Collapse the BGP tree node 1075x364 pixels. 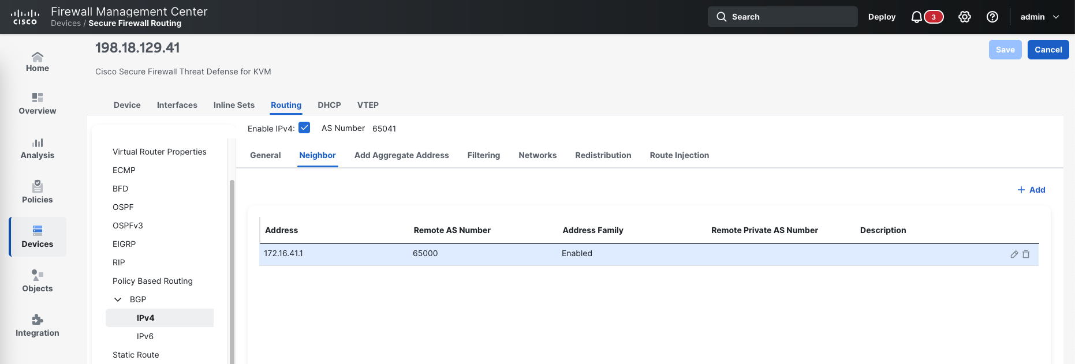(x=118, y=299)
